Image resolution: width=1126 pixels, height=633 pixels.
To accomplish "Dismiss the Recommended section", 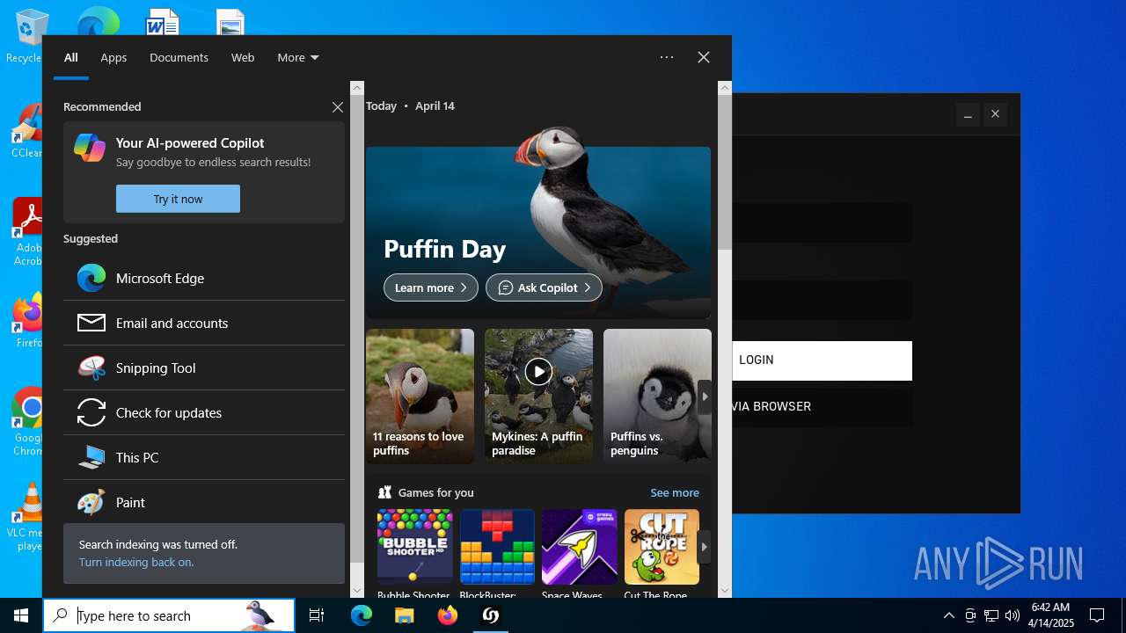I will [338, 106].
